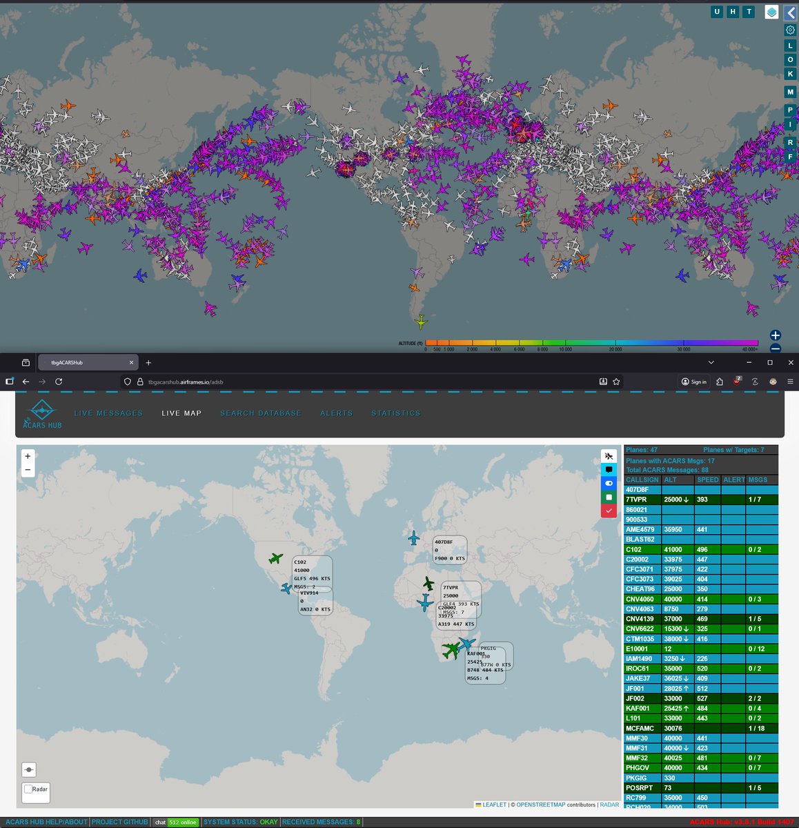Select the KAF001 callsign row
This screenshot has height=828, width=799.
pyautogui.click(x=701, y=708)
